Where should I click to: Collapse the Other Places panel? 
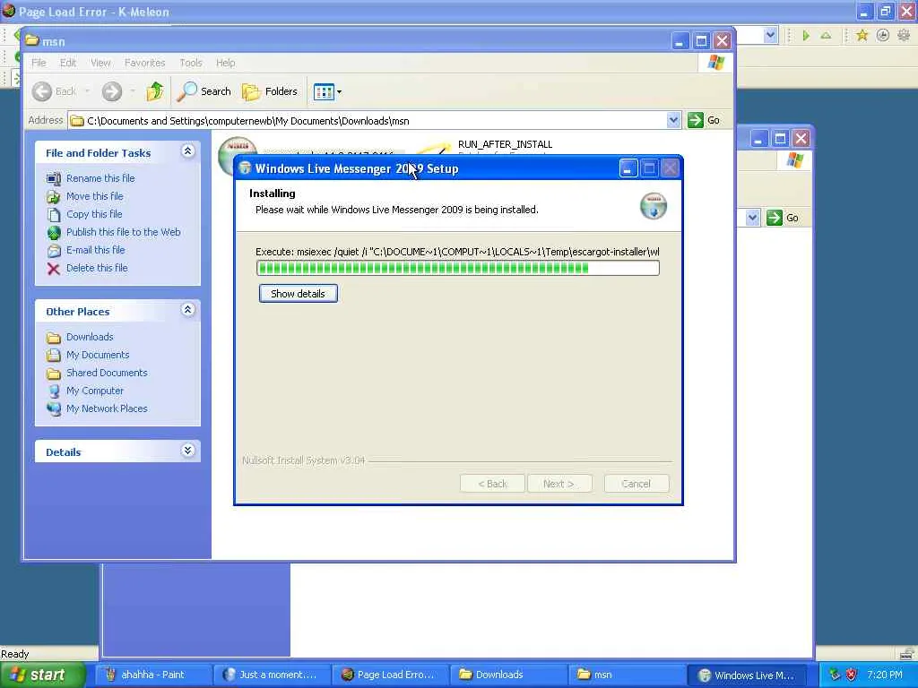pos(187,310)
